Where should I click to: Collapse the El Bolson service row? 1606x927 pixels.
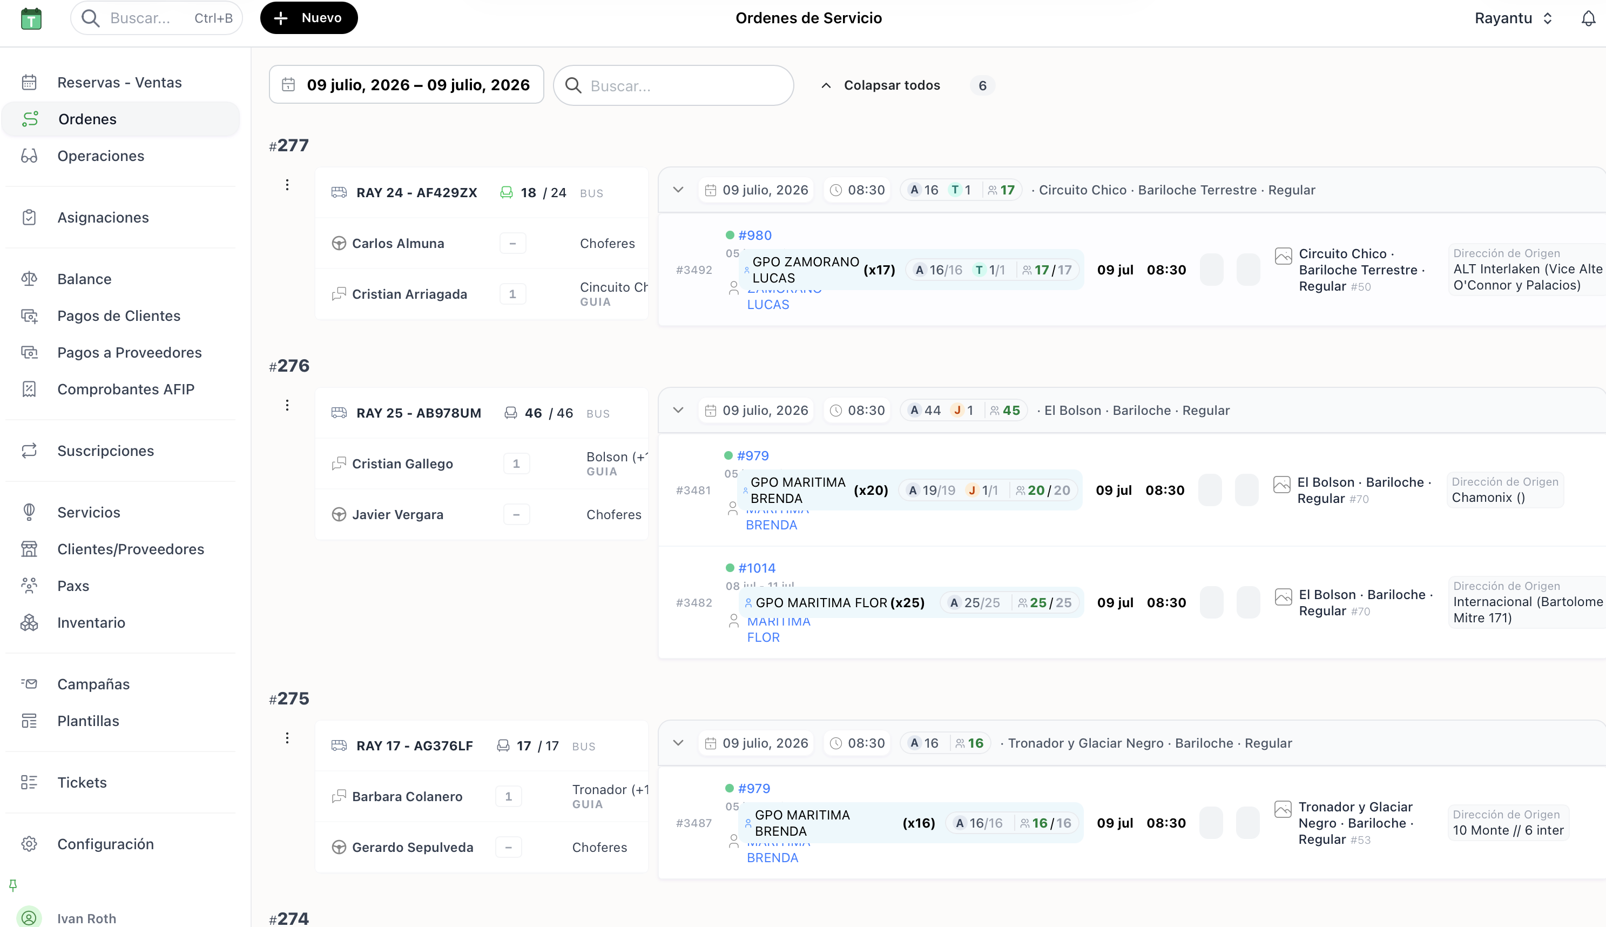(x=678, y=411)
